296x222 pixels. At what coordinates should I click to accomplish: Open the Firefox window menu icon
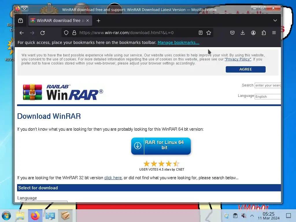[x=17, y=8]
